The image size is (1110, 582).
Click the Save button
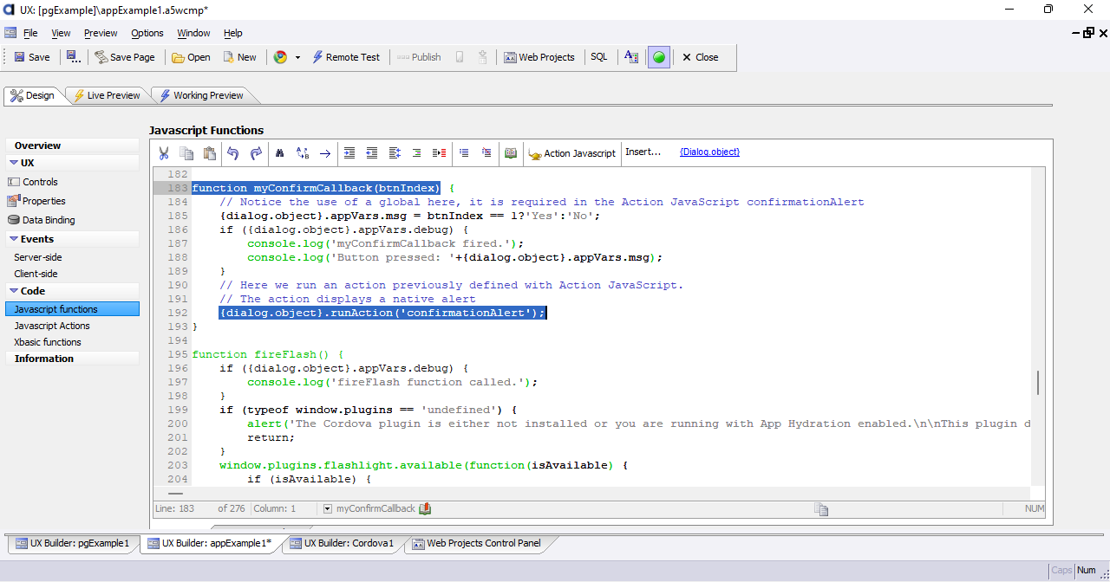pyautogui.click(x=32, y=57)
